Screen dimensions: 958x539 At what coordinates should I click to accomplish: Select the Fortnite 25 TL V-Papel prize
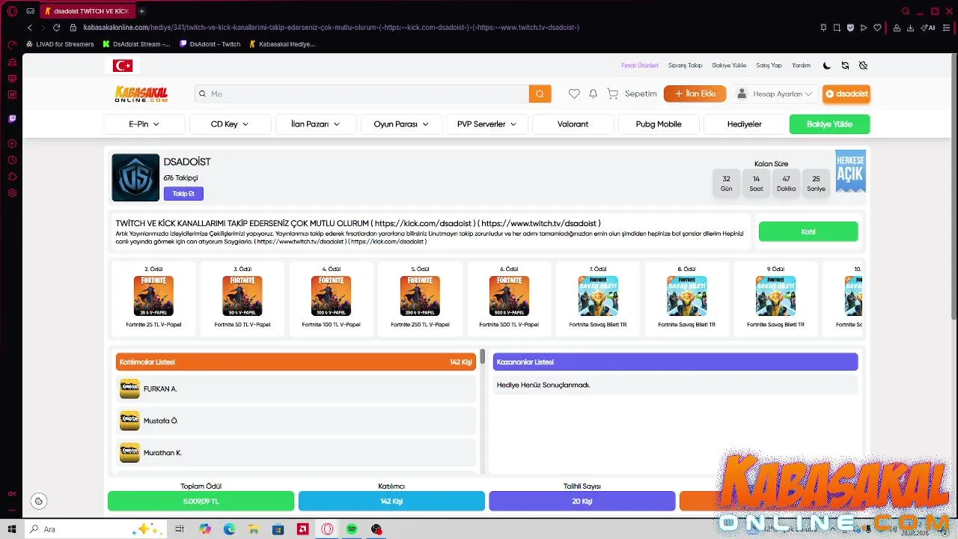pos(153,298)
